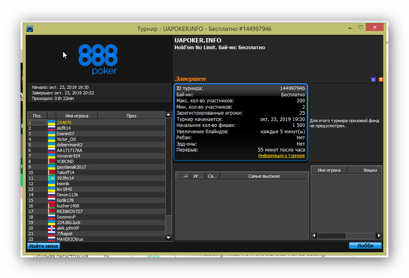
Task: Click the blue "6" icon under tournament header
Action: pos(374,80)
